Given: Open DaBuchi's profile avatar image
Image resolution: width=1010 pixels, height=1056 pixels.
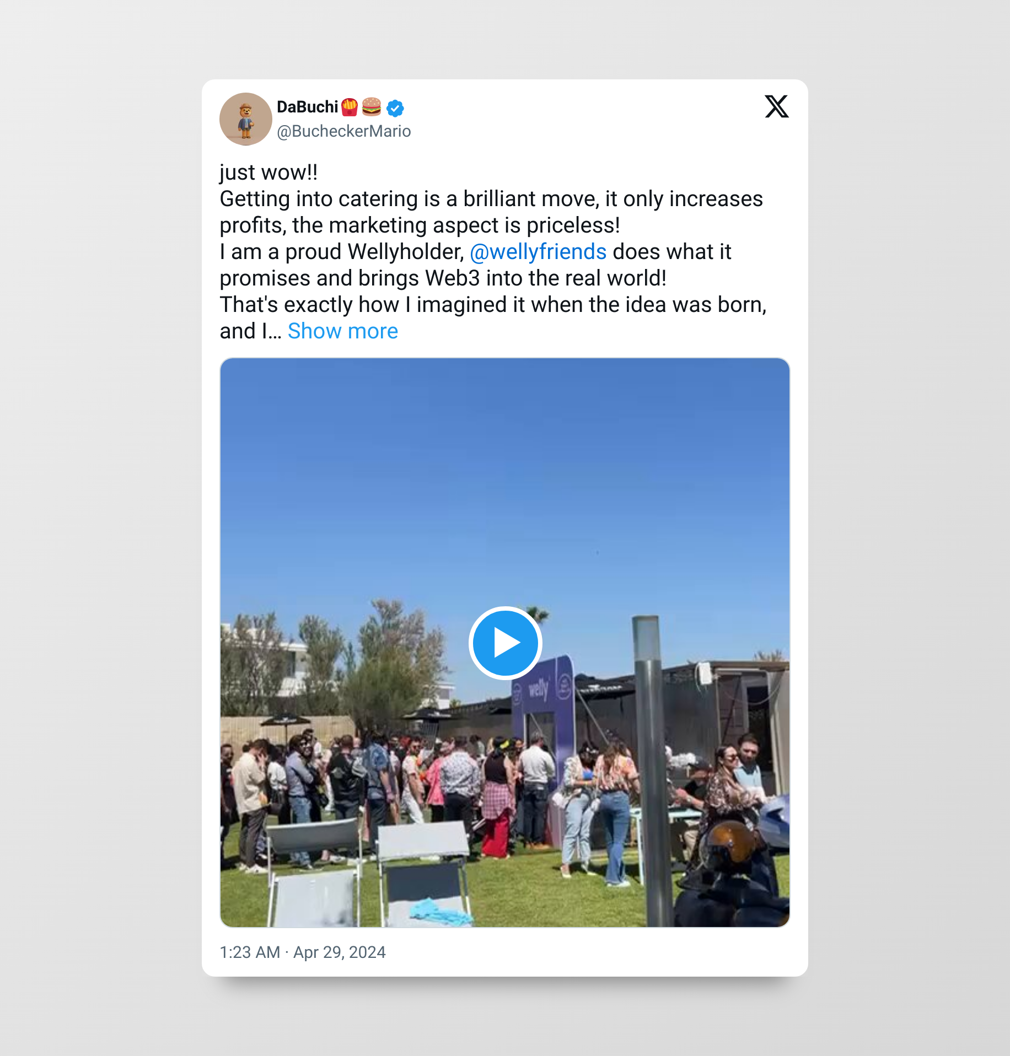Looking at the screenshot, I should 245,119.
